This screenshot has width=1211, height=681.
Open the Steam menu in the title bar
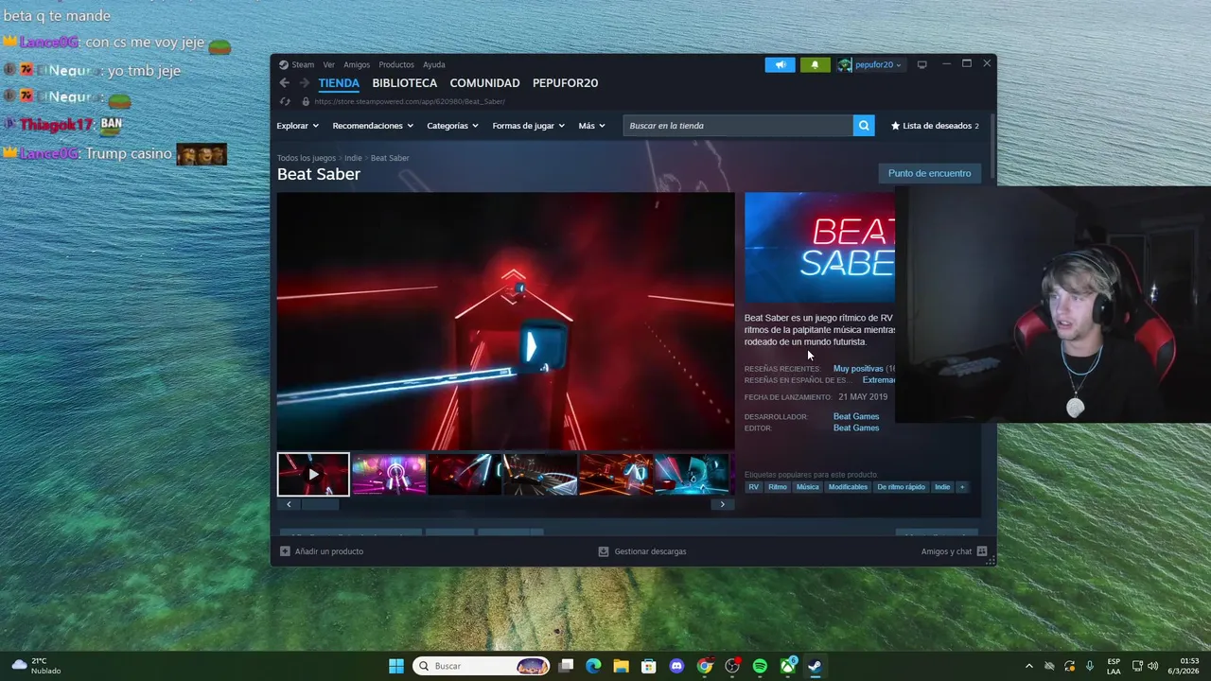[297, 64]
